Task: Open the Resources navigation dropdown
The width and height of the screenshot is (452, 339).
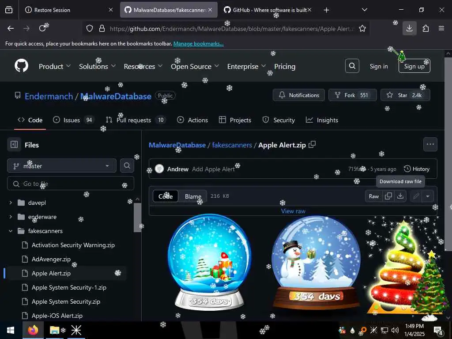Action: pos(143,66)
